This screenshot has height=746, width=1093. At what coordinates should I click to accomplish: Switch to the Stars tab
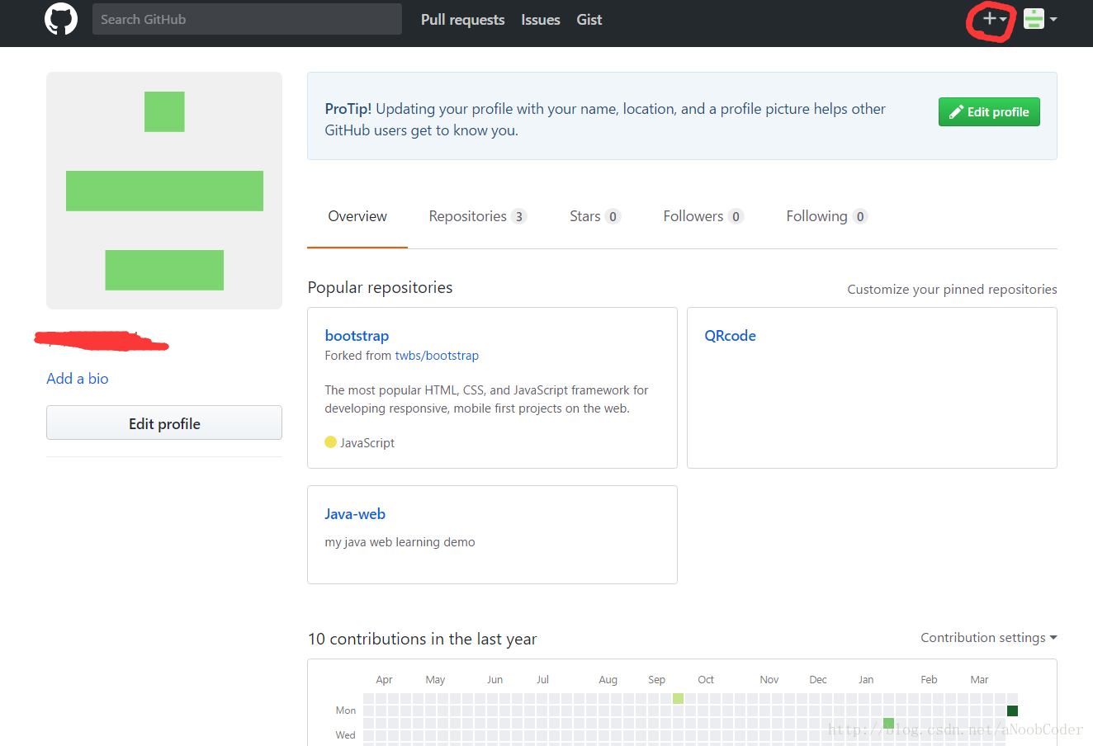(594, 216)
